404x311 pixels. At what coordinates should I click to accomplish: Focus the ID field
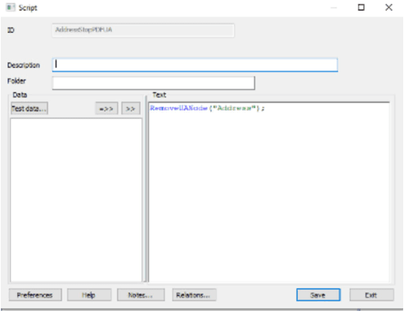tap(143, 30)
